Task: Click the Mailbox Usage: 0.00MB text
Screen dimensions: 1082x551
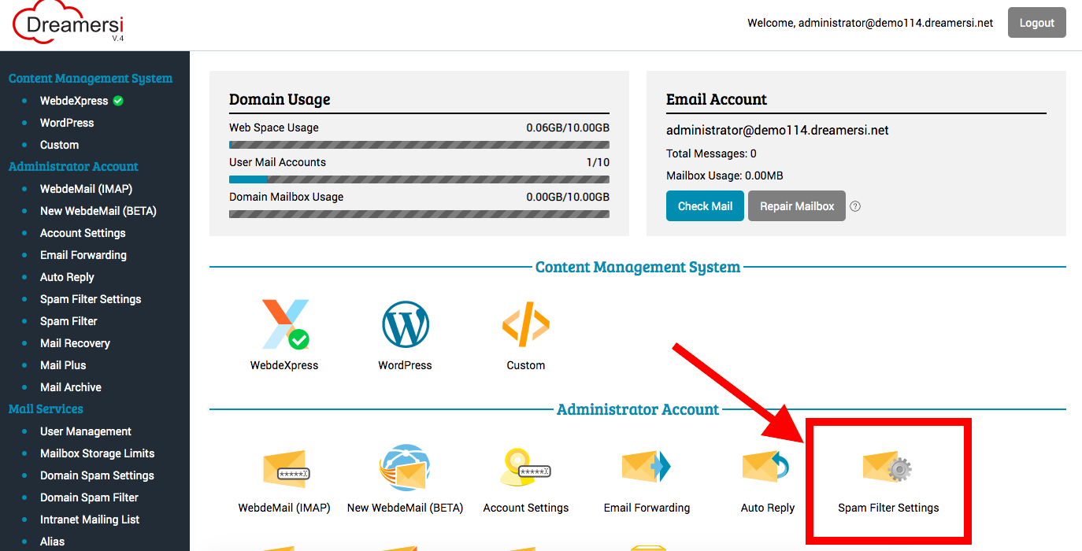Action: tap(724, 176)
